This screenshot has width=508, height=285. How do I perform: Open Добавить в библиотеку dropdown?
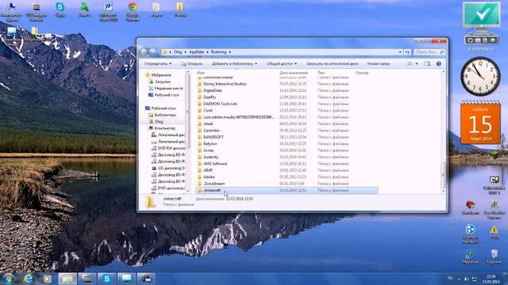(x=234, y=63)
